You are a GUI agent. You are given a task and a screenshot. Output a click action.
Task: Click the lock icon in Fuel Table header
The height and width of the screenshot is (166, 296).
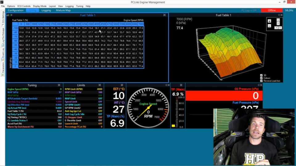coord(8,15)
